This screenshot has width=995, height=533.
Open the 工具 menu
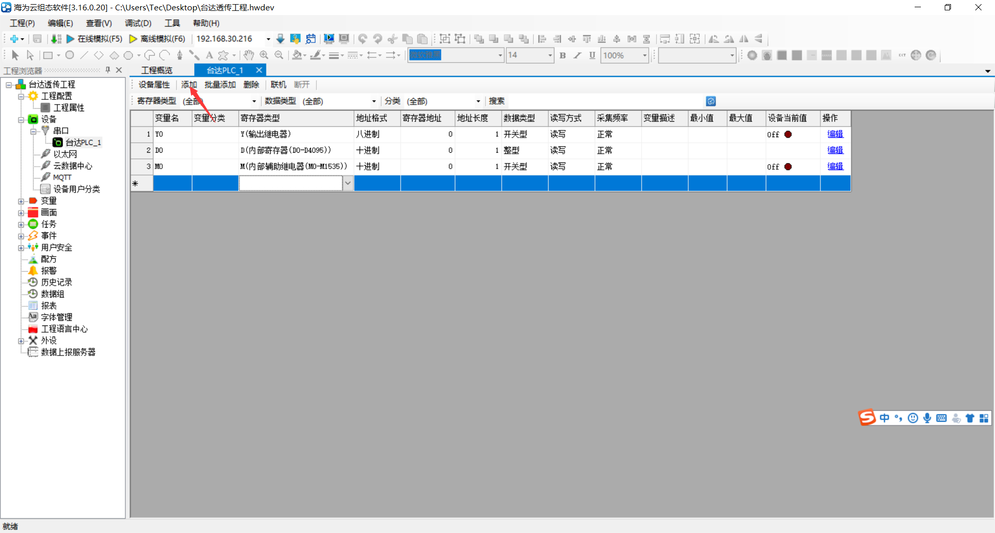[172, 23]
